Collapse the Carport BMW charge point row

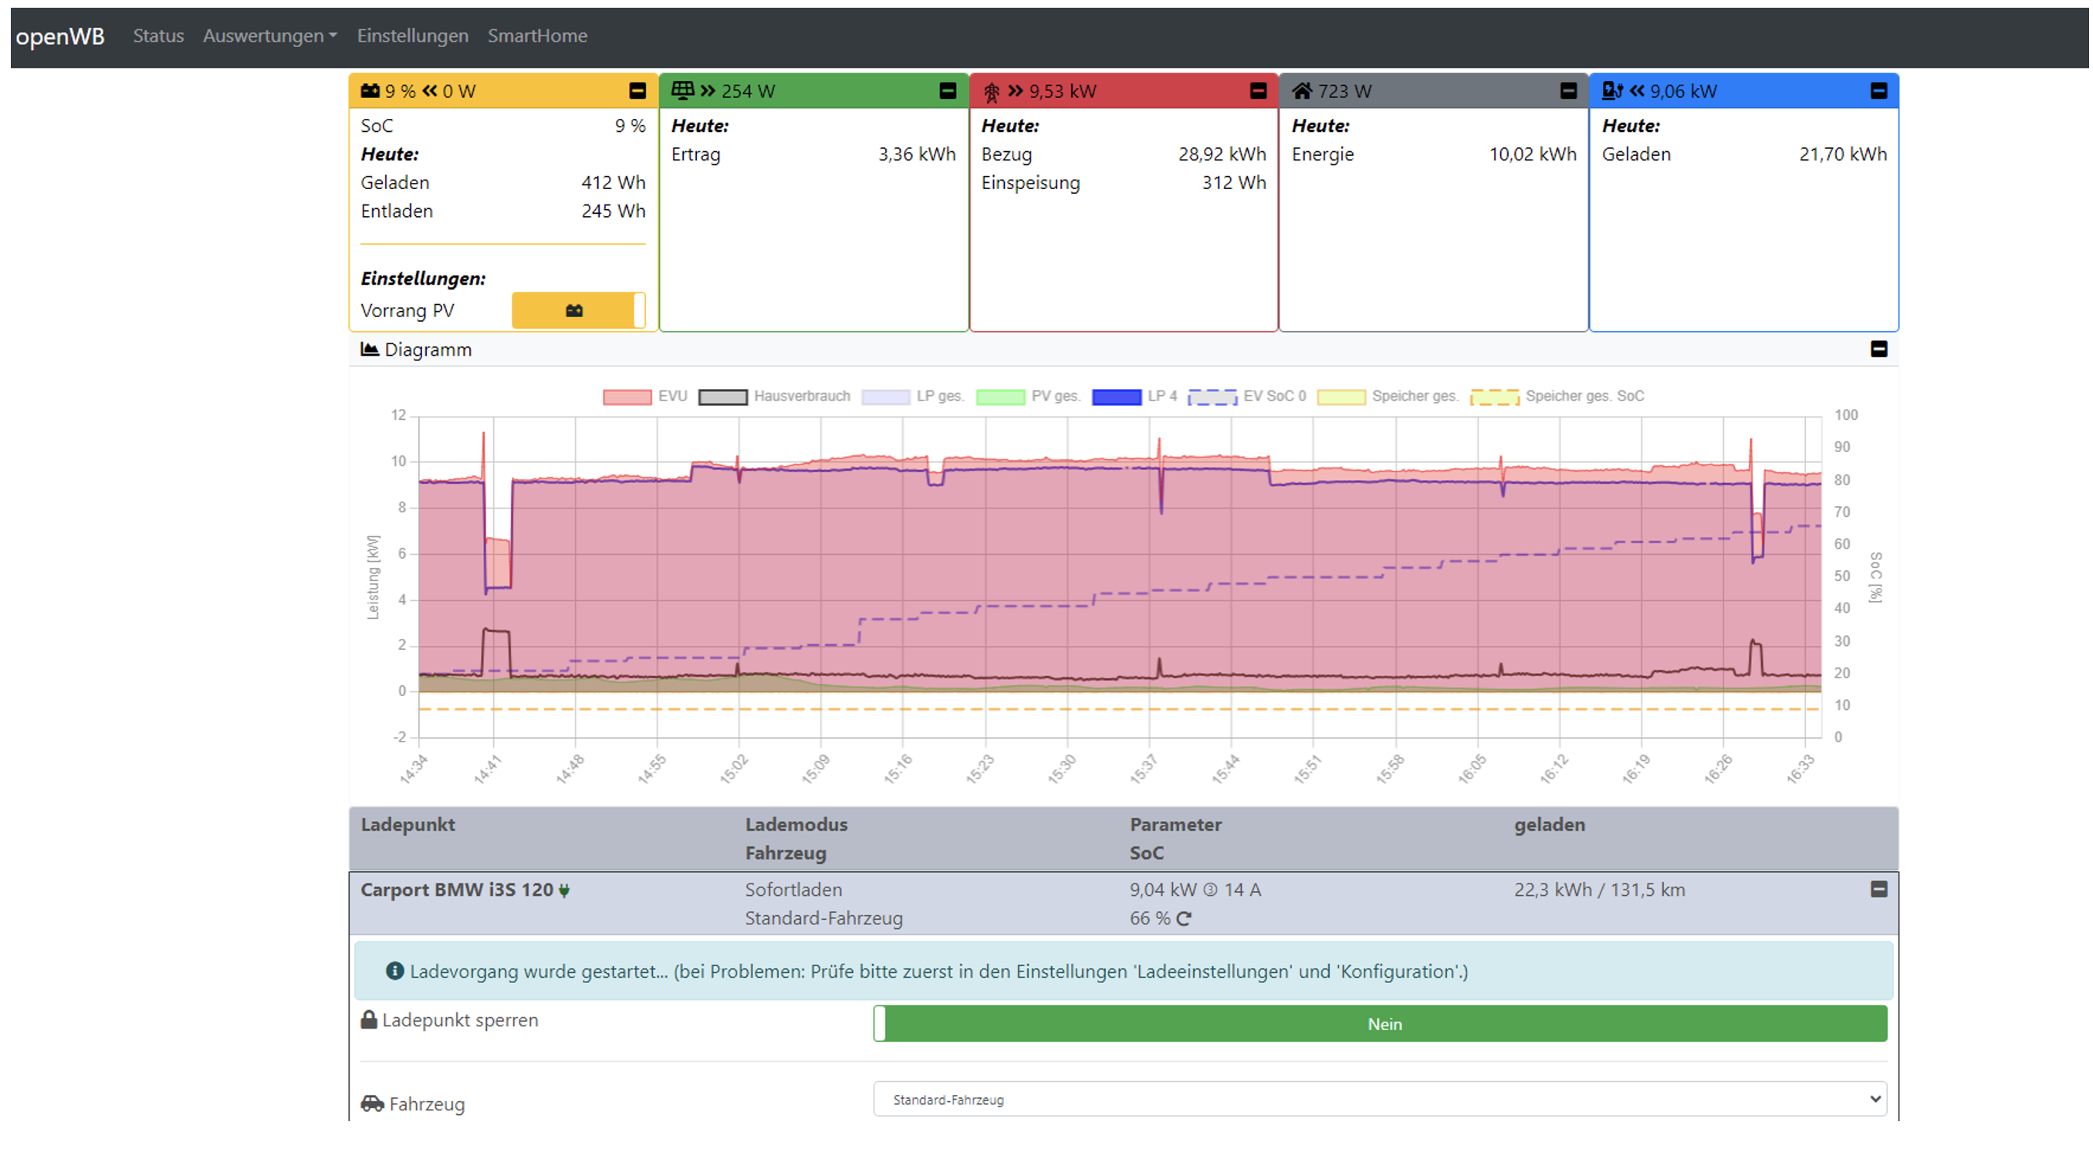pos(1878,890)
